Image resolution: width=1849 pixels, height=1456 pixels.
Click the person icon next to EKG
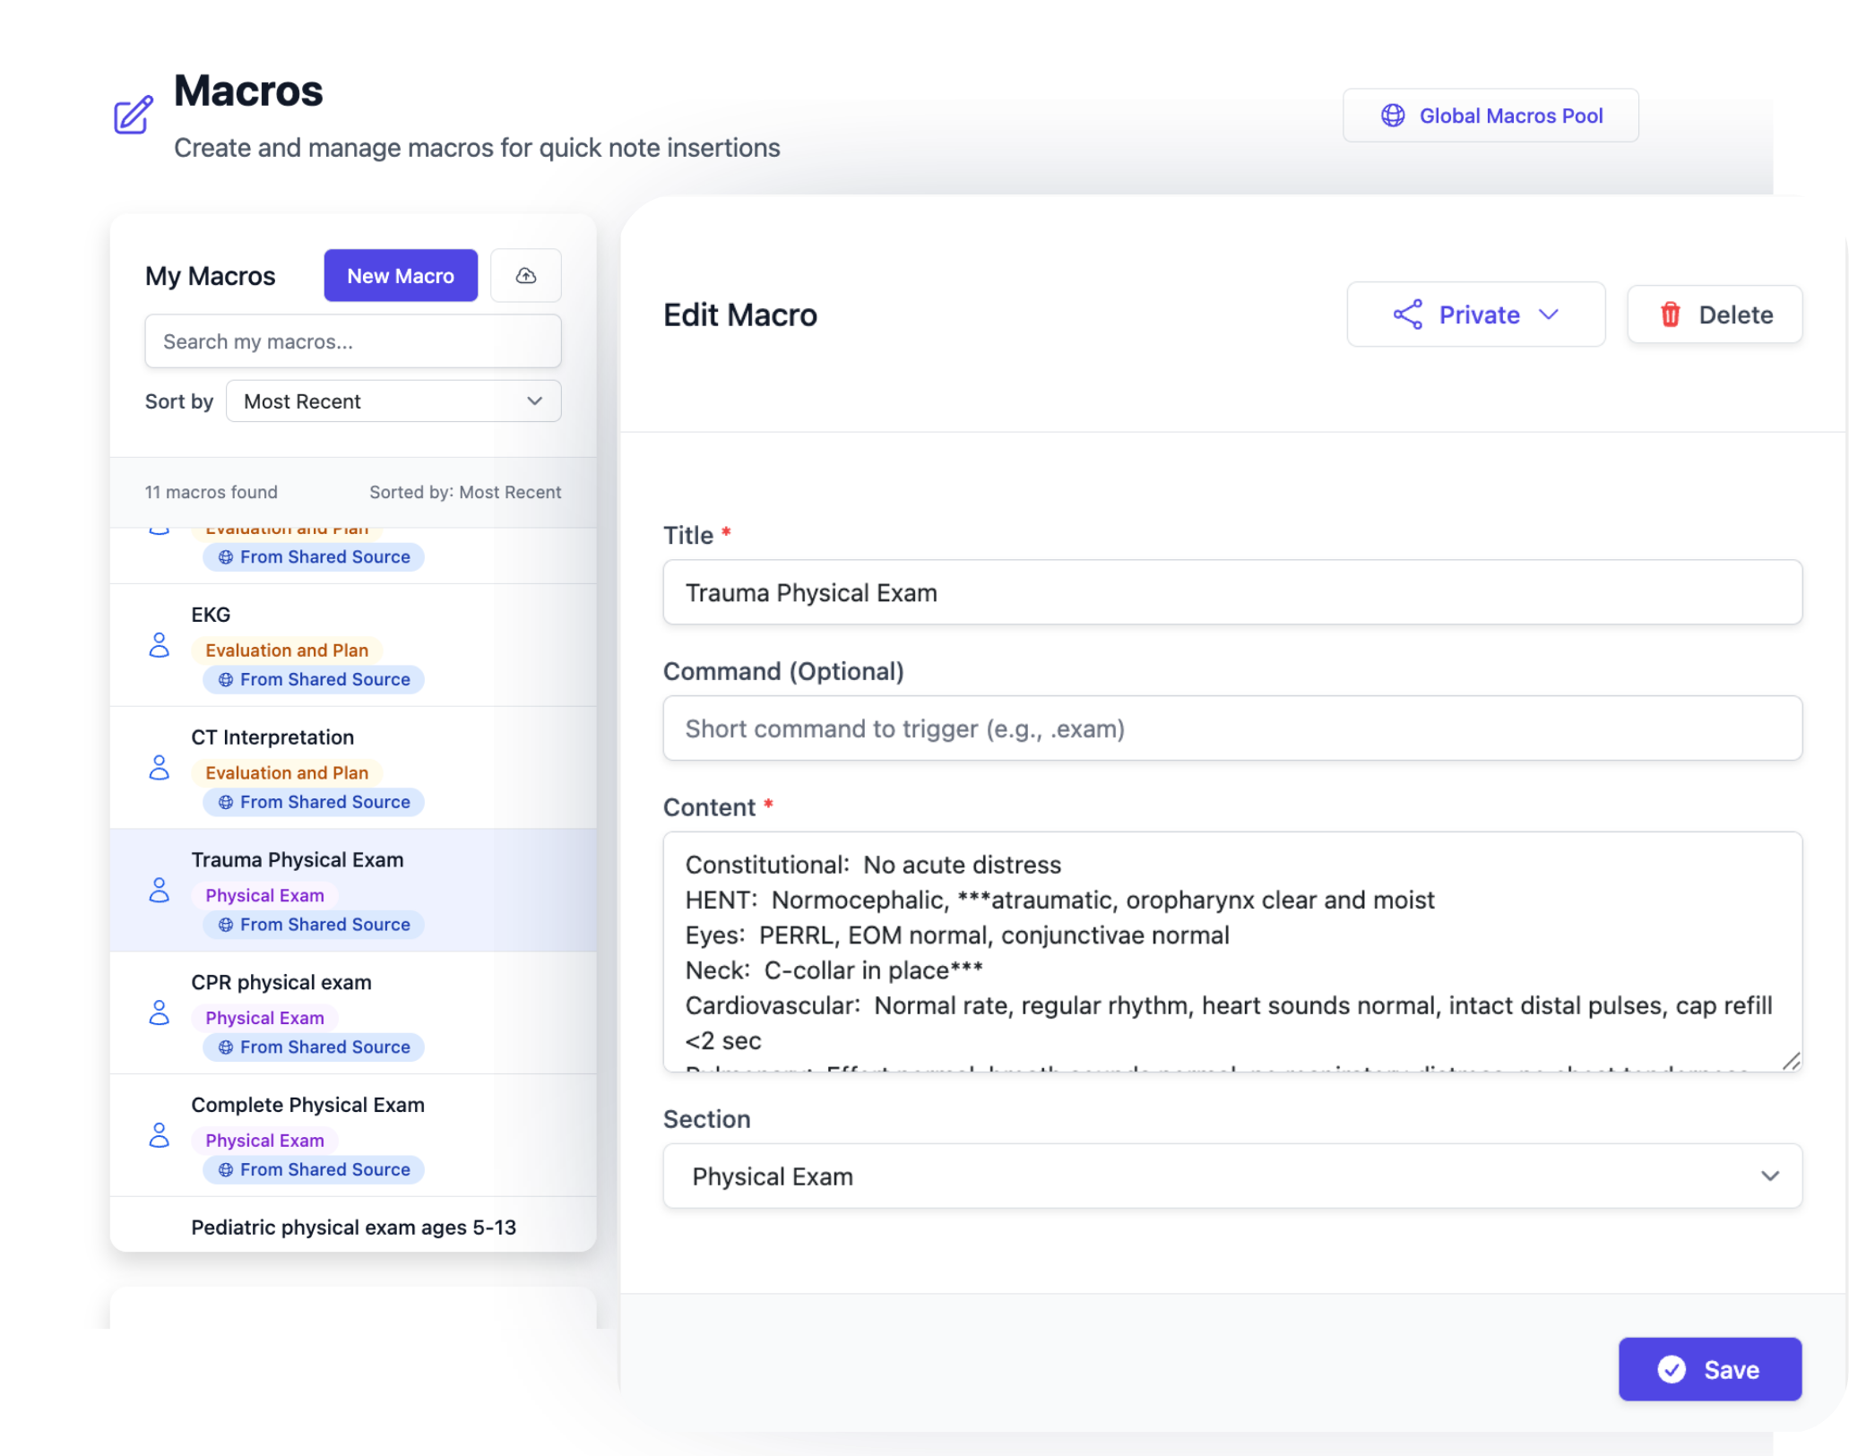159,645
